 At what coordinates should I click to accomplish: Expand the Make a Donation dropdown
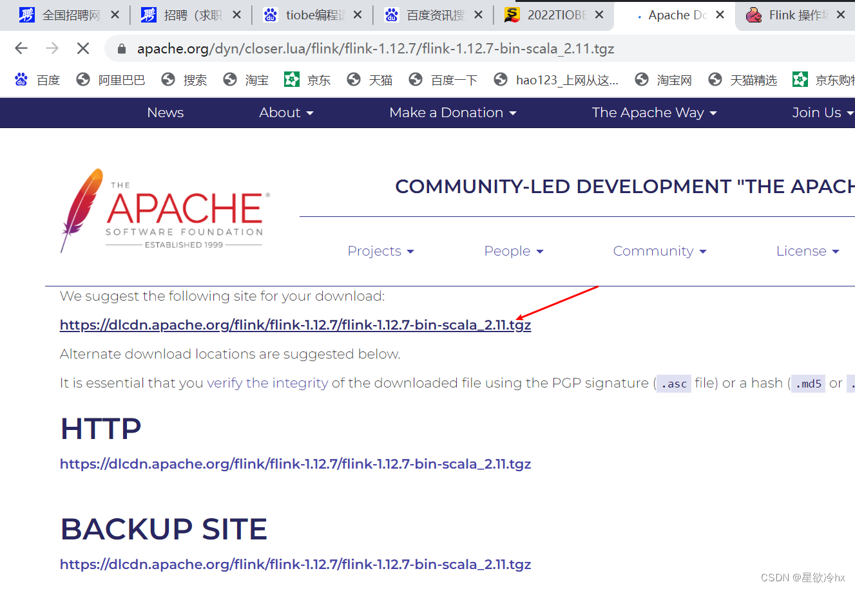click(453, 113)
